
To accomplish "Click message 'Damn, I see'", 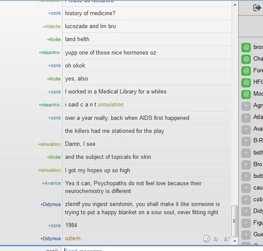I will 80,144.
